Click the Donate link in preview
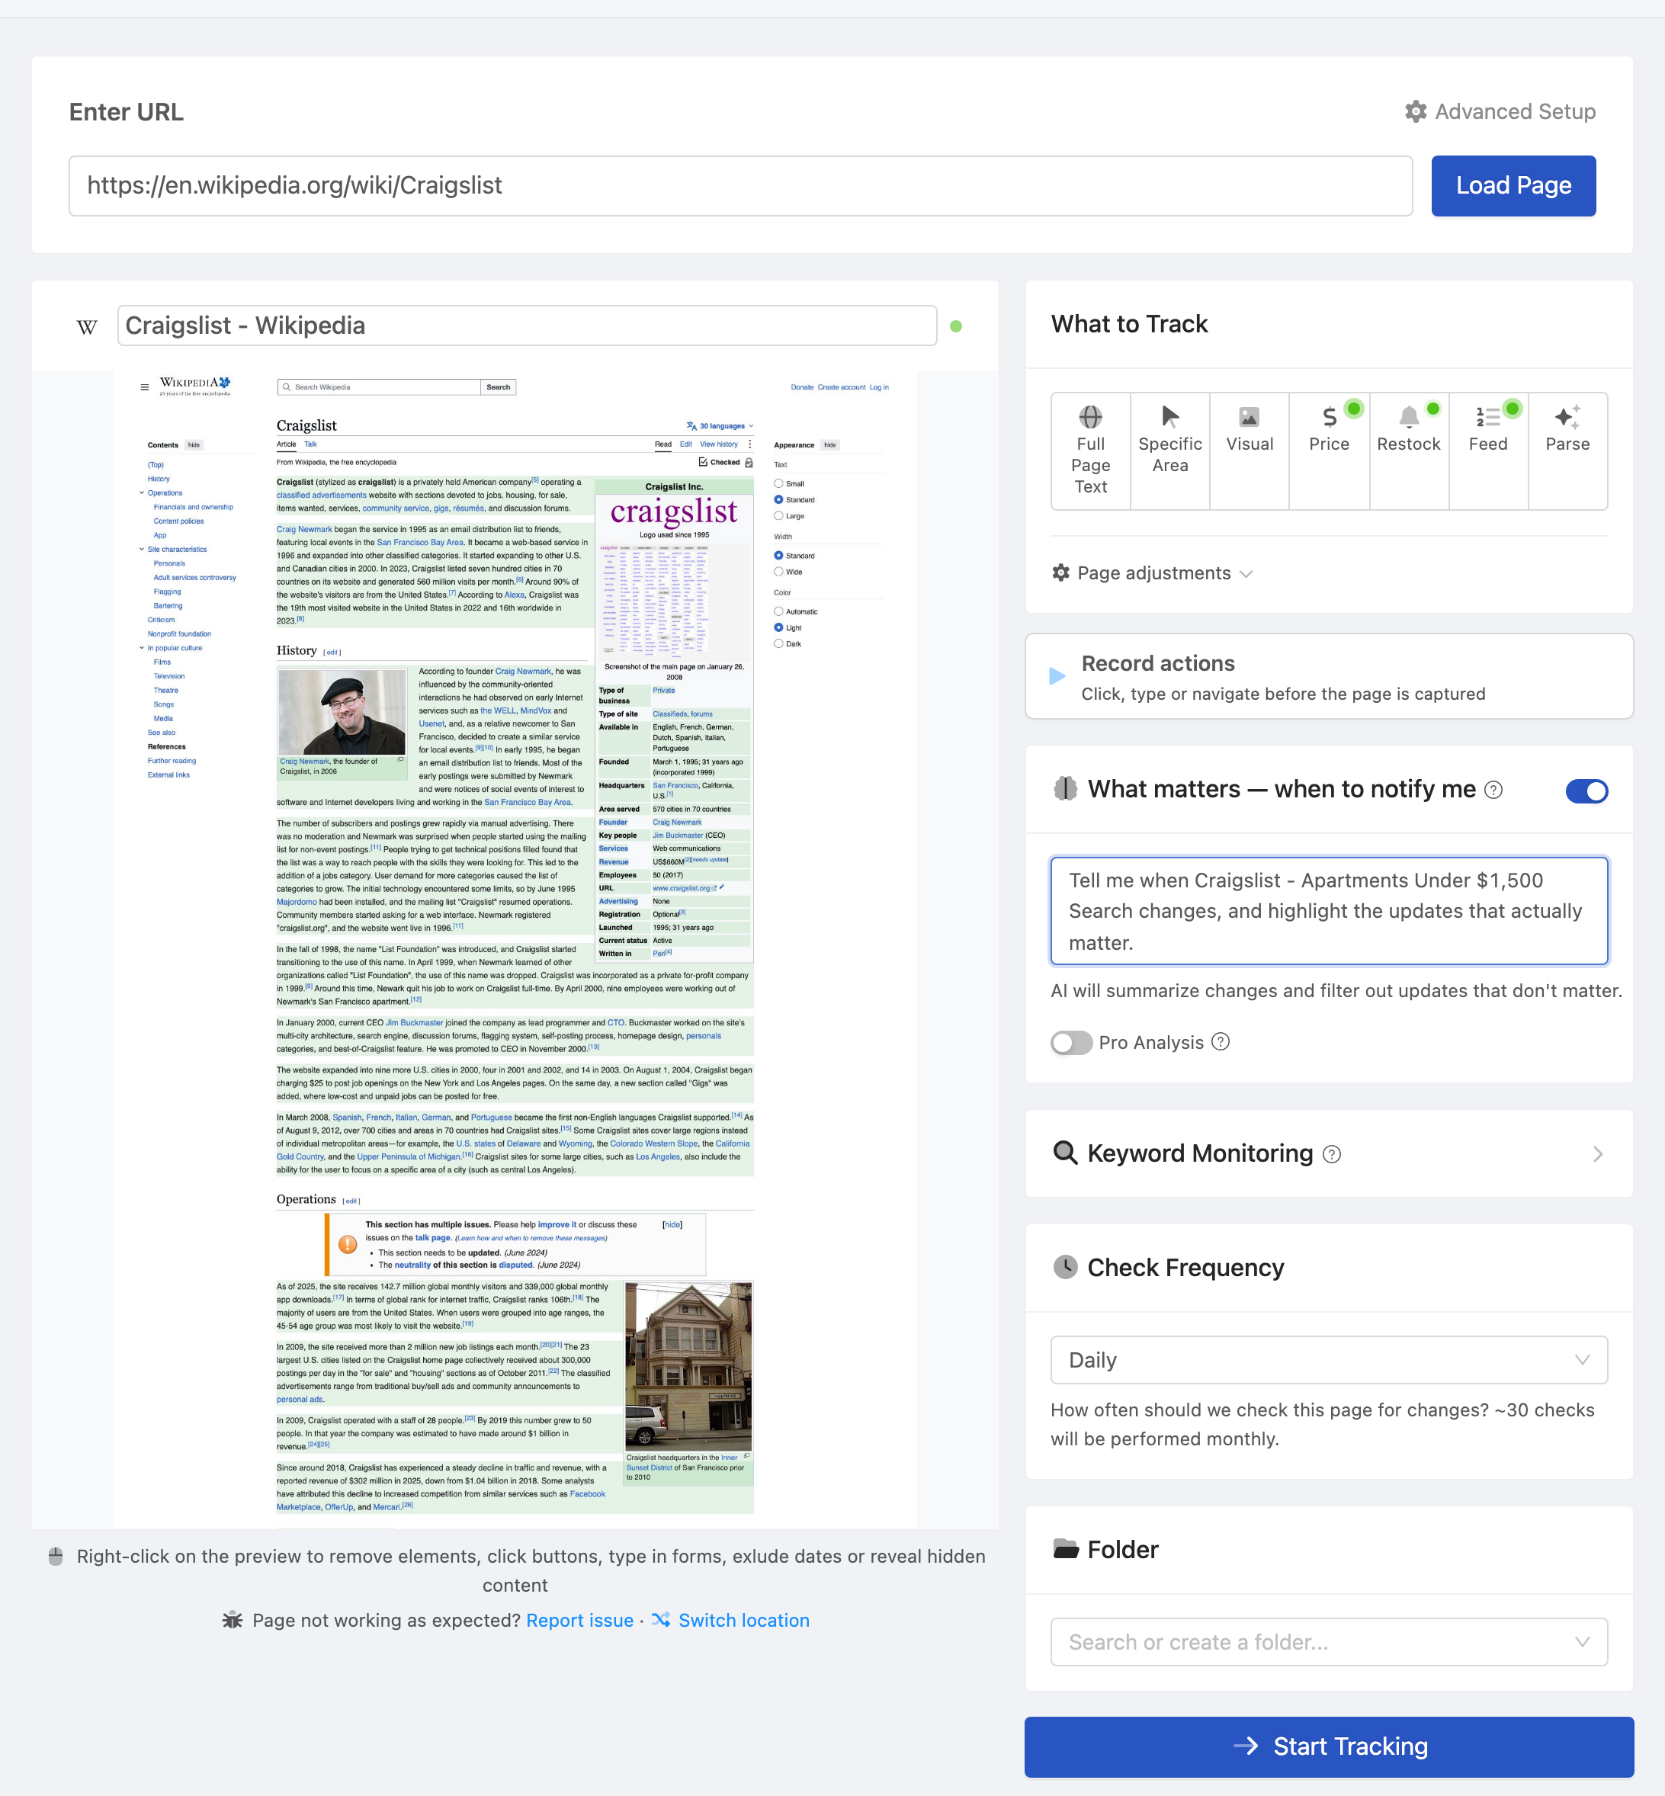Viewport: 1665px width, 1796px height. click(x=802, y=387)
